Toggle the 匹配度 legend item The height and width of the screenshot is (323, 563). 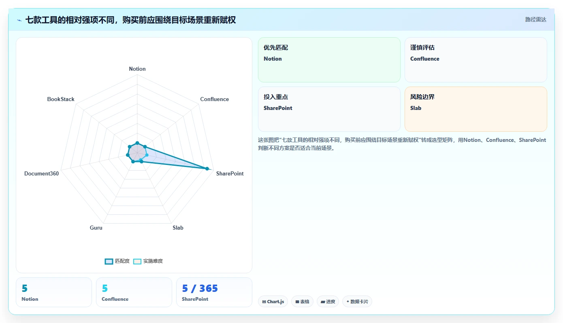(x=117, y=261)
